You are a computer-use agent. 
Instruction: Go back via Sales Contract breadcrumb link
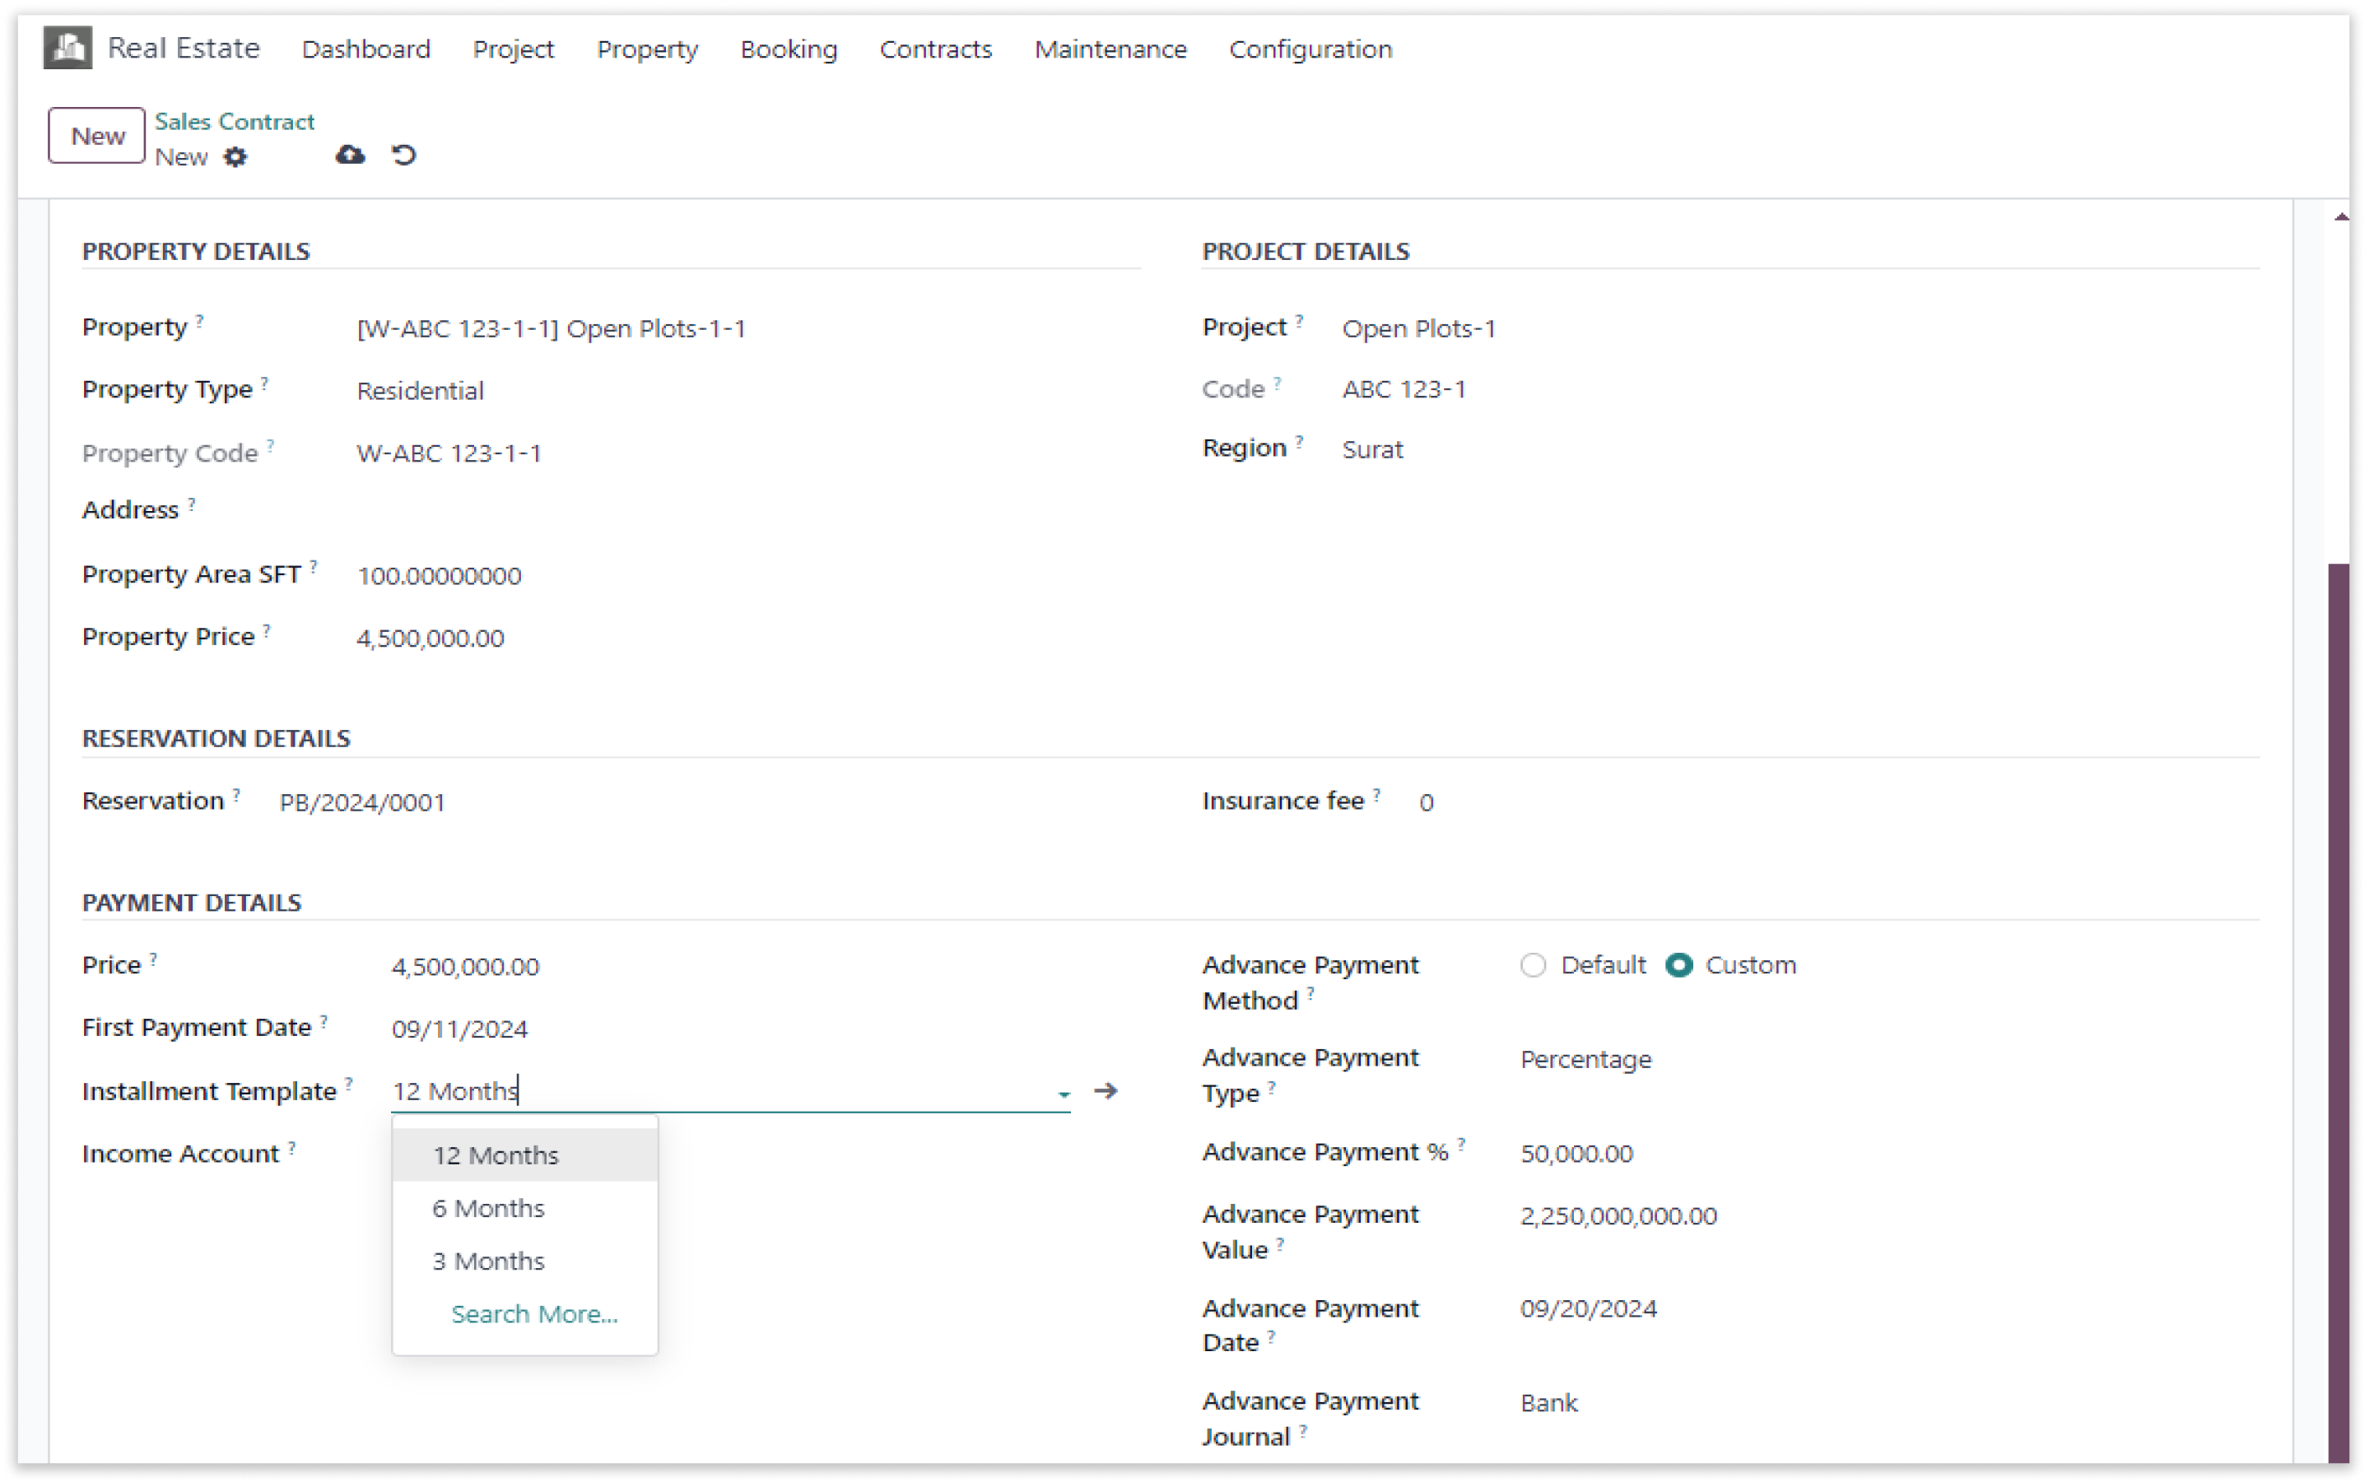235,122
